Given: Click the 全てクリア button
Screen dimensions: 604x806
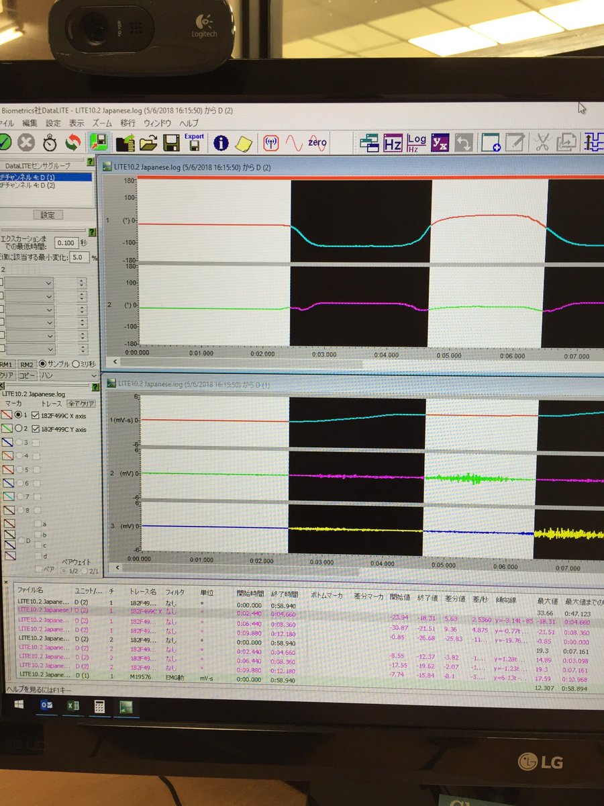Looking at the screenshot, I should tap(81, 404).
